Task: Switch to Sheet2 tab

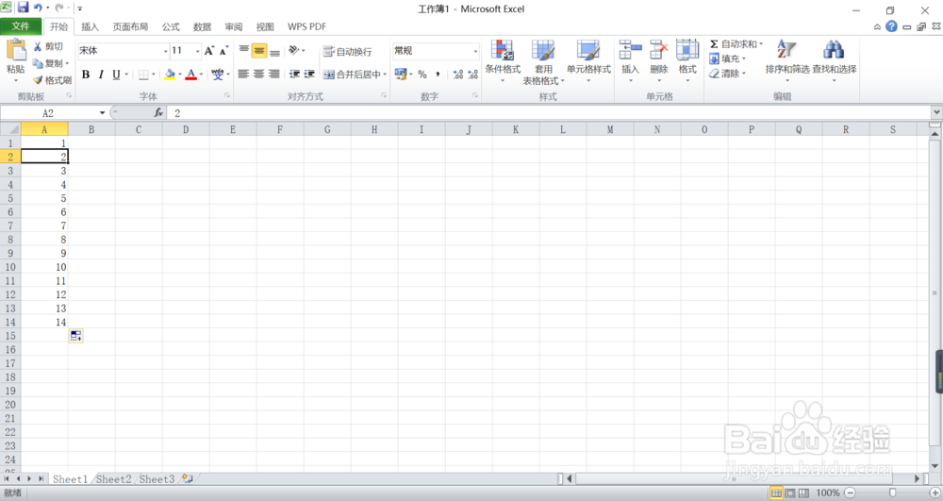Action: (113, 479)
